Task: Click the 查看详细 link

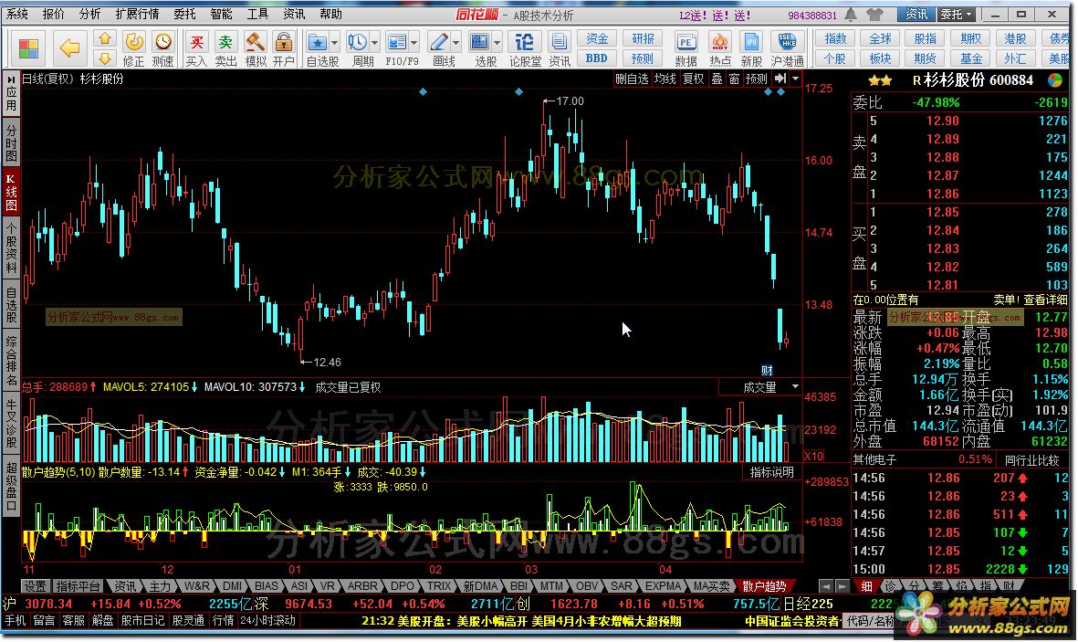Action: click(1046, 300)
